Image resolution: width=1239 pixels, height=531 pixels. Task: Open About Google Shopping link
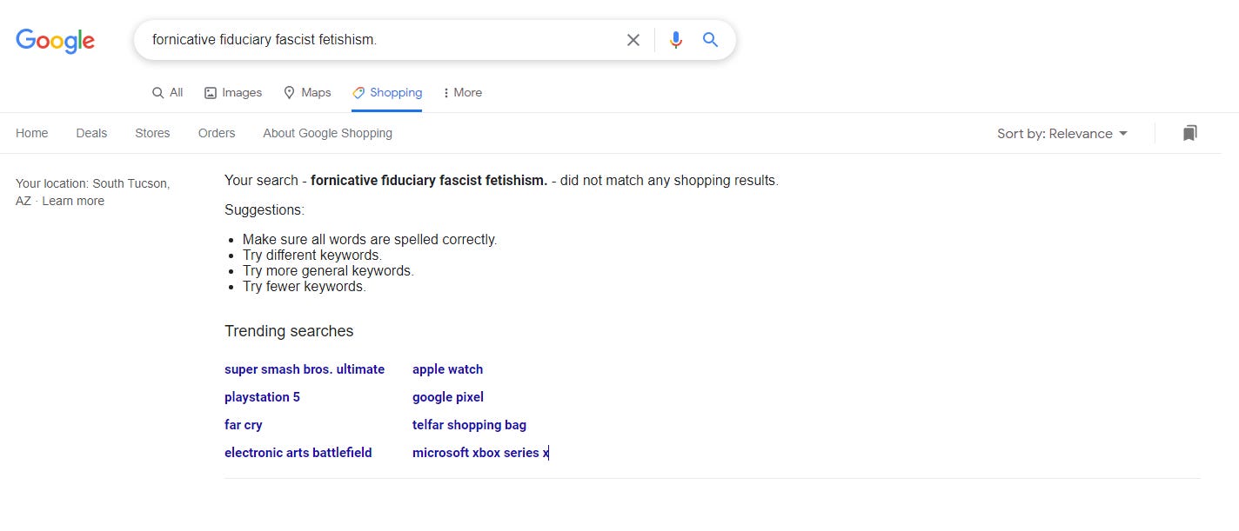click(327, 133)
